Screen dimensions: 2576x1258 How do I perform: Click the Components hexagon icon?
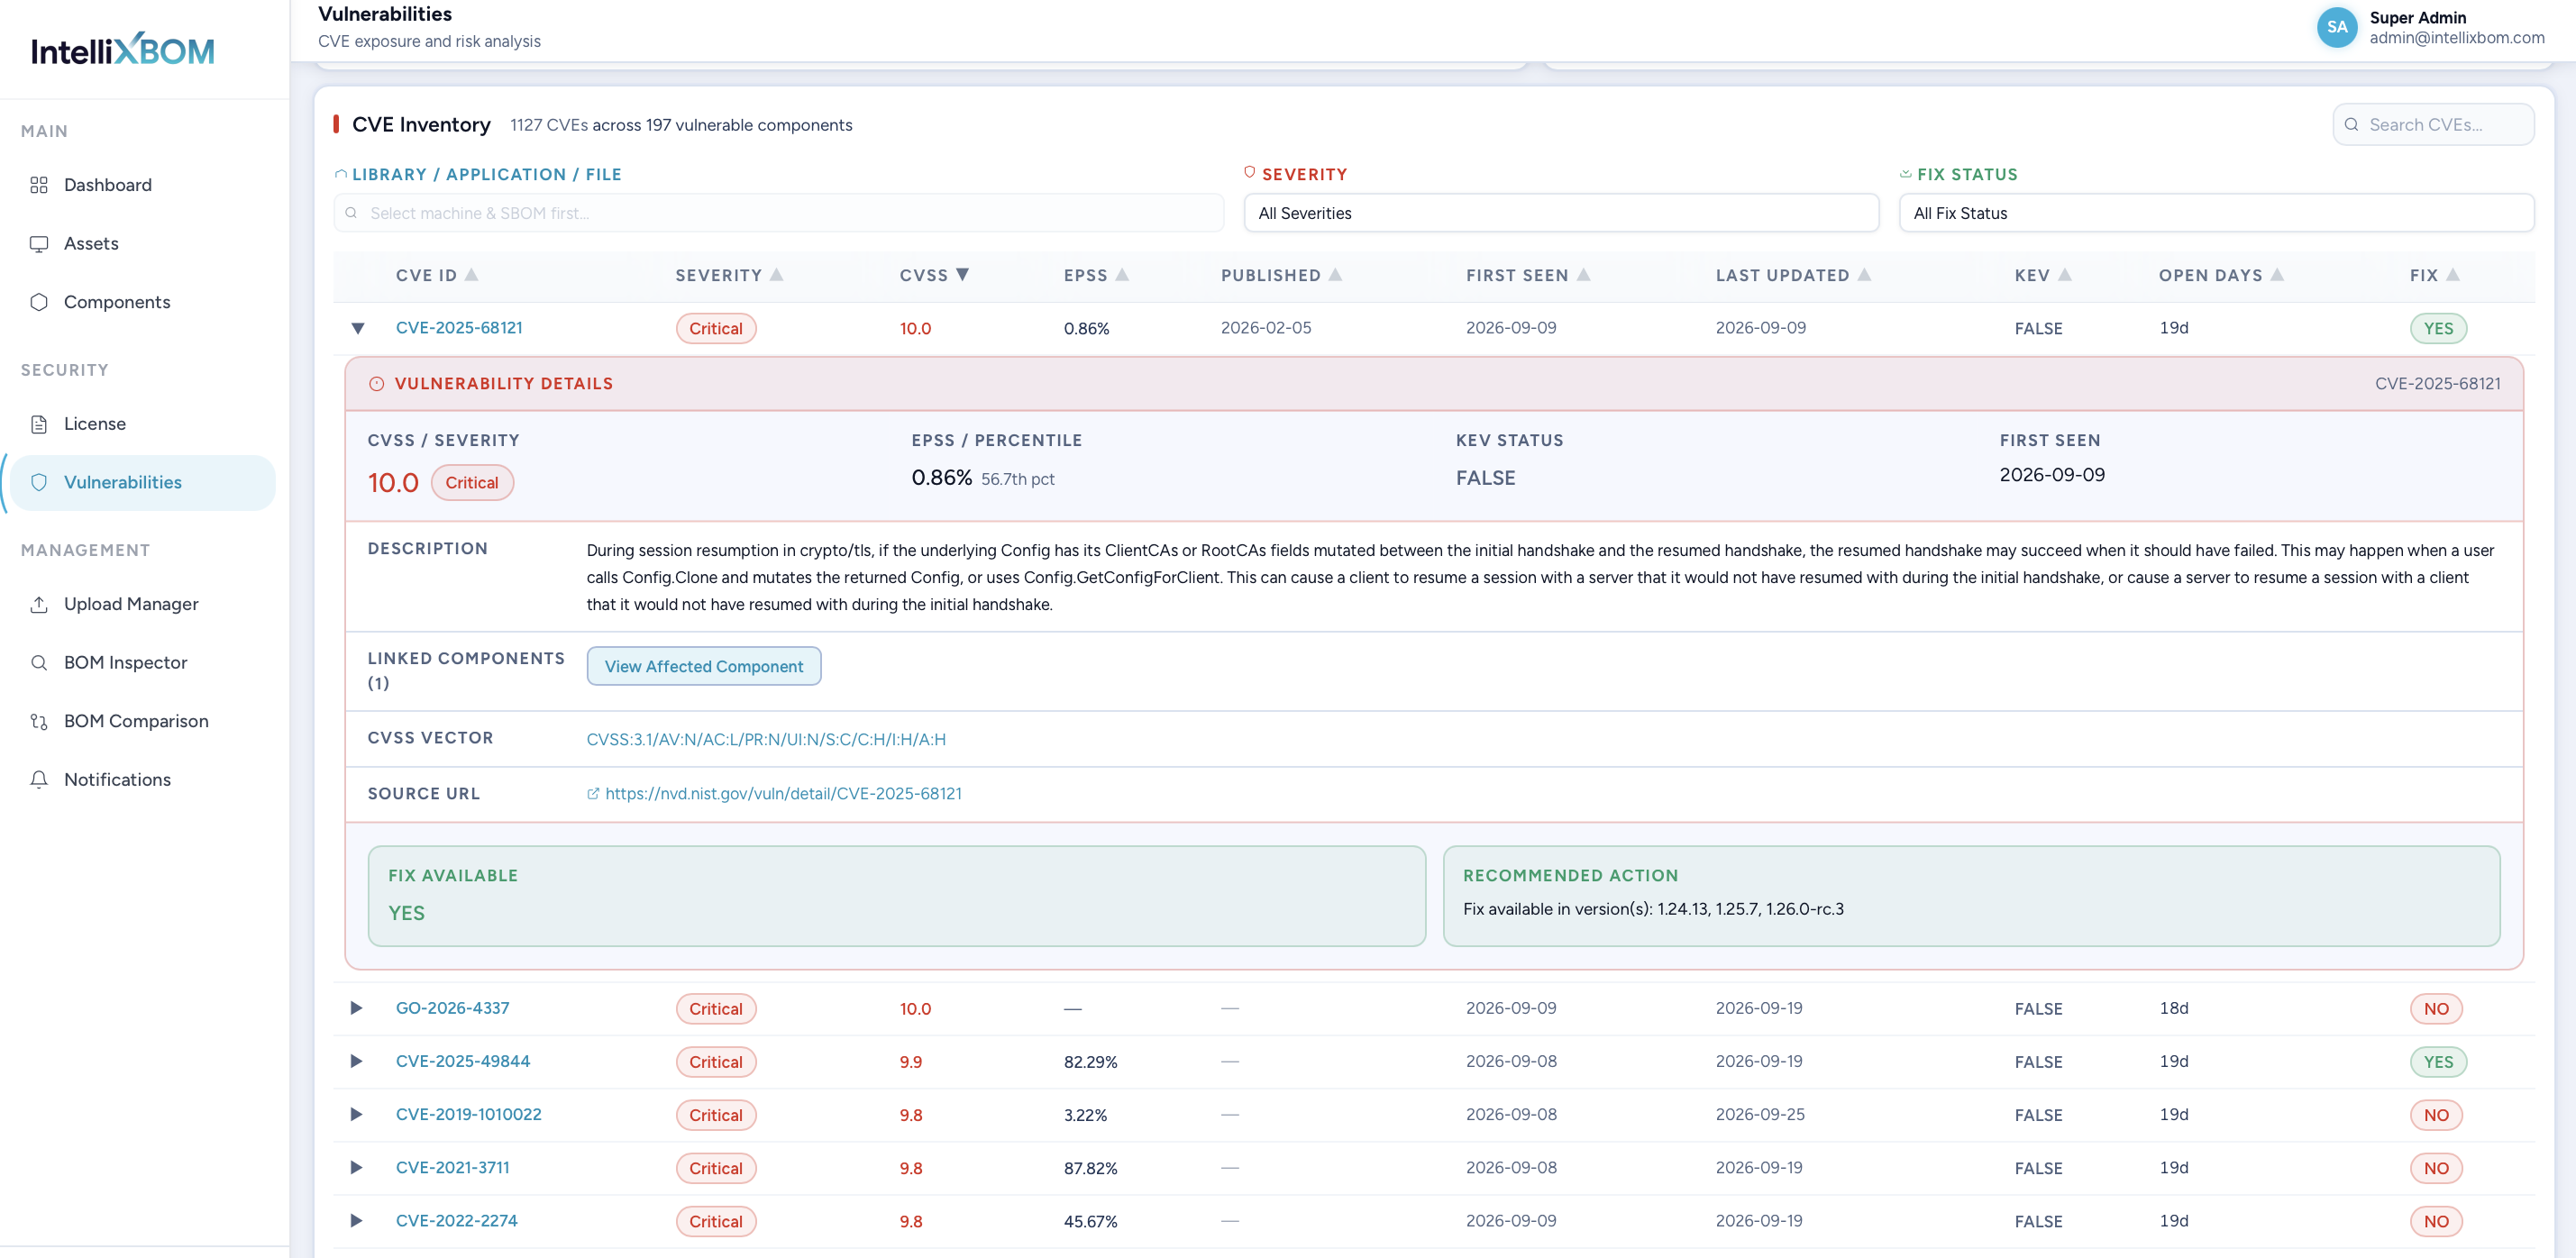(x=39, y=302)
